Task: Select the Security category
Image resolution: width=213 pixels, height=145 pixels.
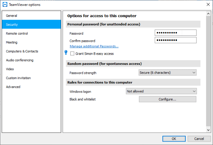Action: tap(31, 24)
